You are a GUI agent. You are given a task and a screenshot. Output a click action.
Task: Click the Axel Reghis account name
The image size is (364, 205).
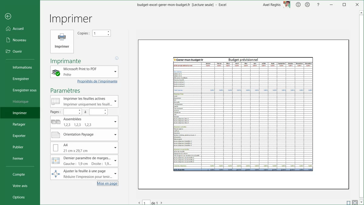(272, 5)
